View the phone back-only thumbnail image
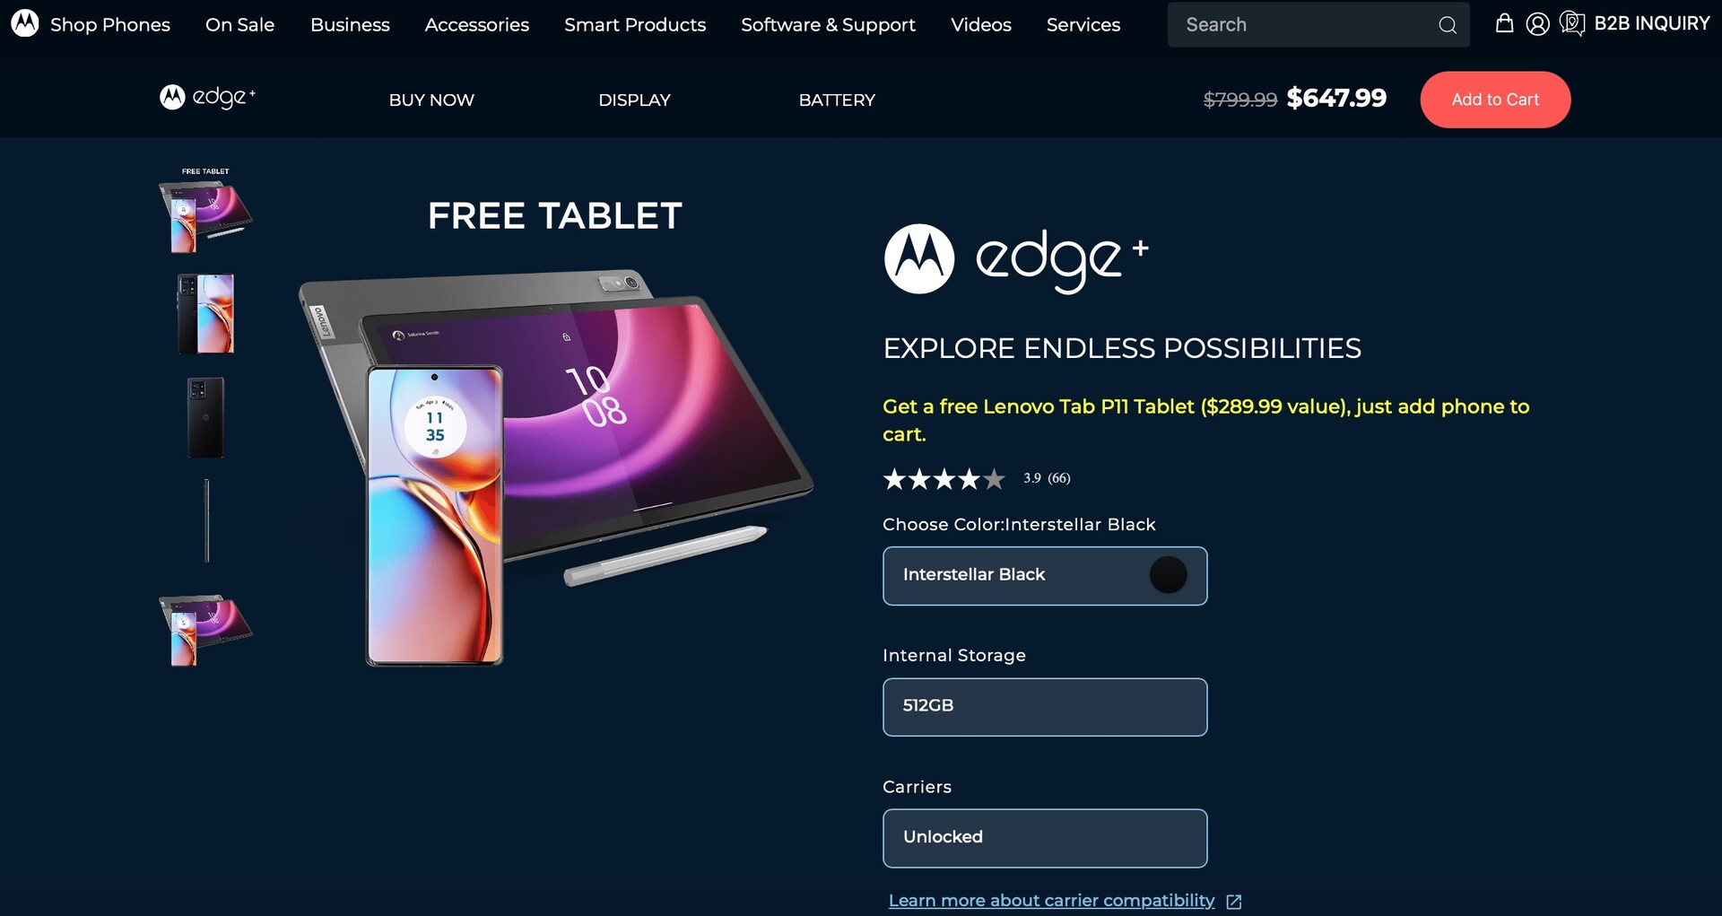 (206, 417)
